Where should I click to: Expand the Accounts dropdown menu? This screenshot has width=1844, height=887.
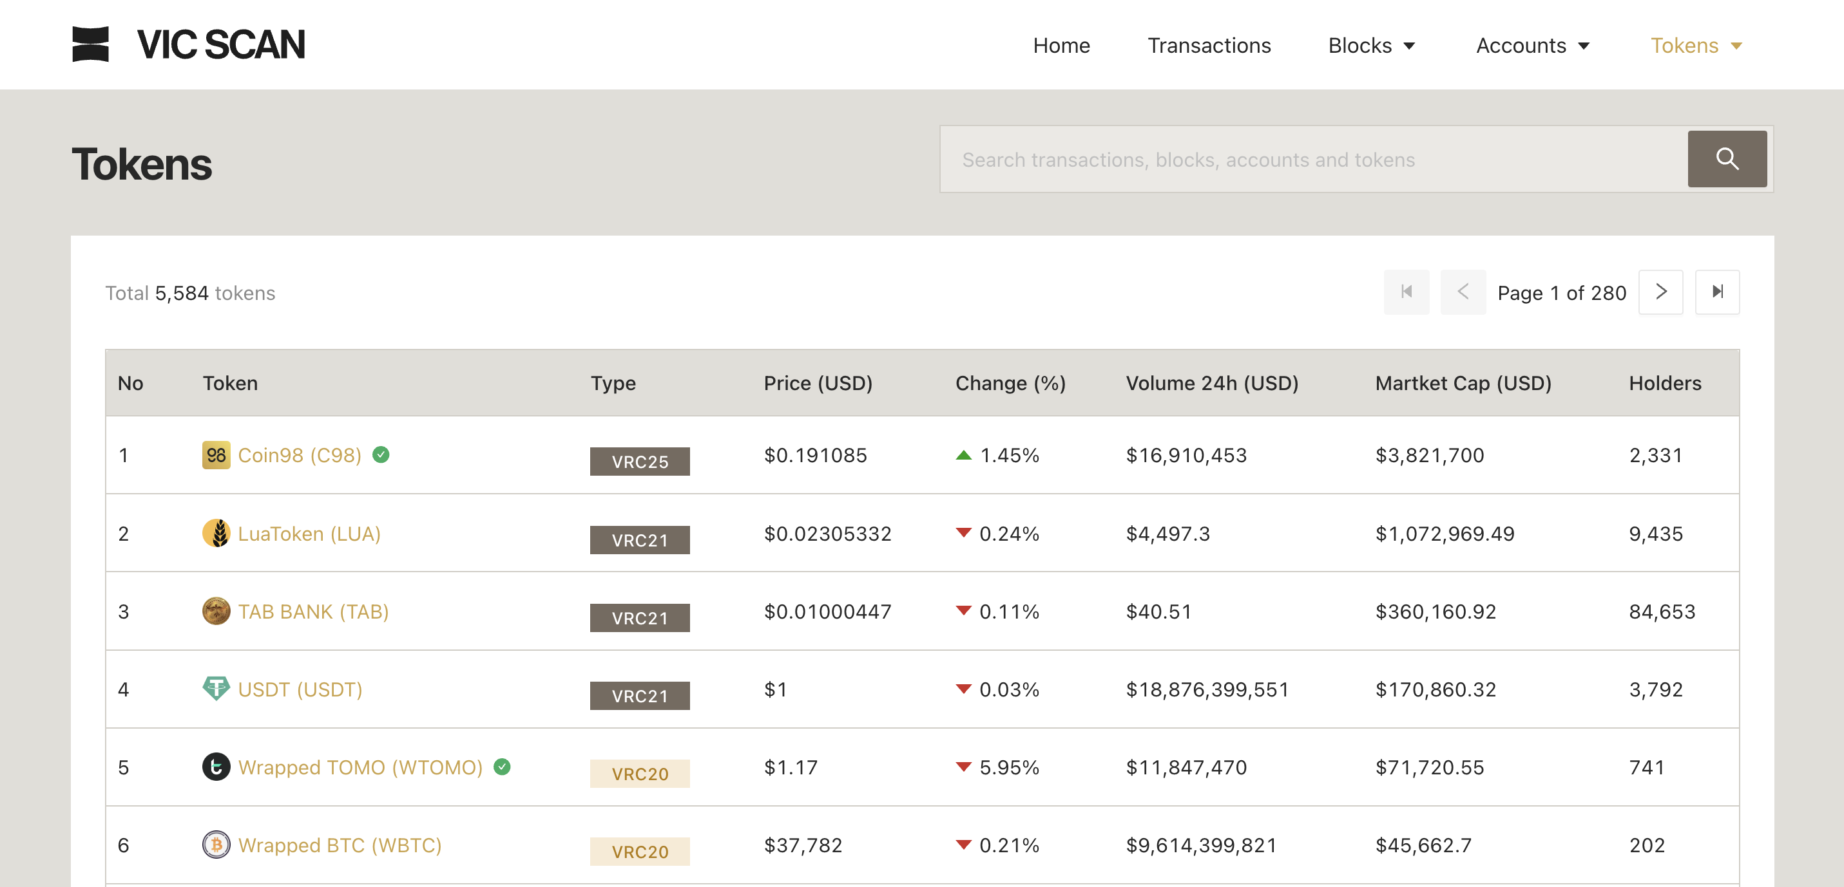click(1532, 46)
